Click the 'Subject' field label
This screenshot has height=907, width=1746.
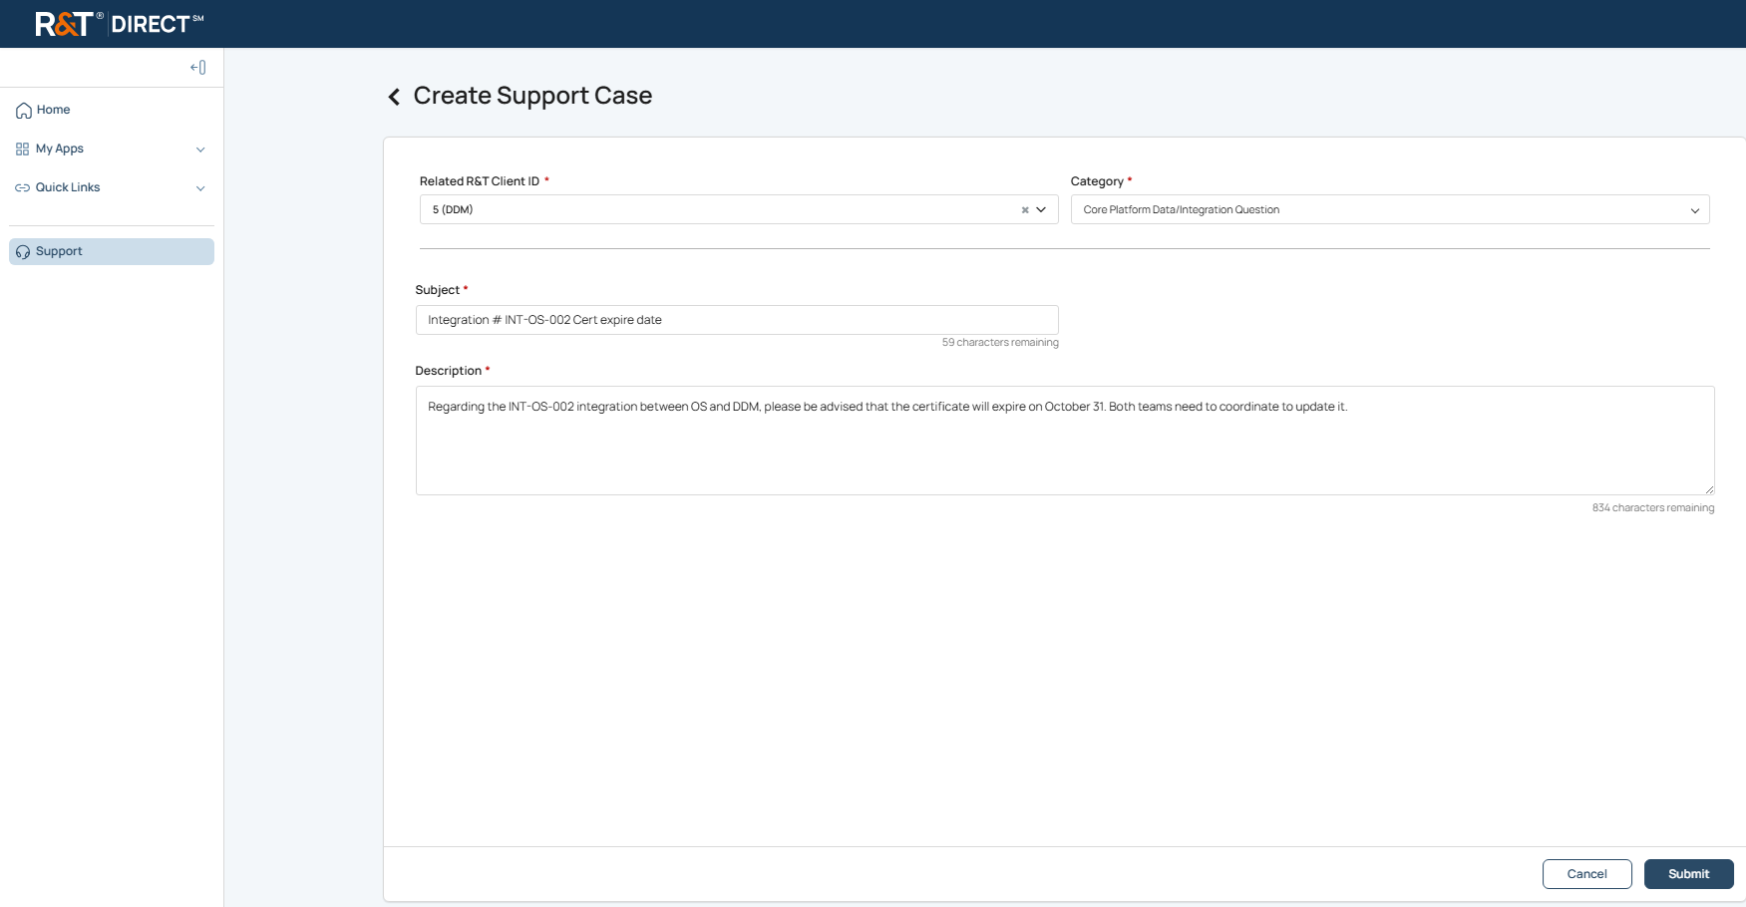tap(438, 290)
